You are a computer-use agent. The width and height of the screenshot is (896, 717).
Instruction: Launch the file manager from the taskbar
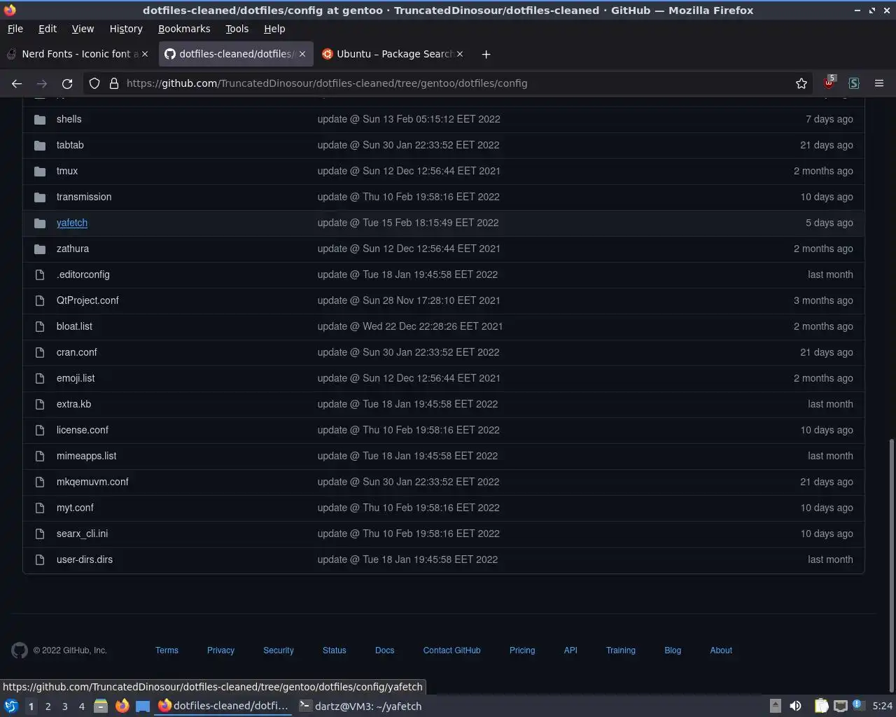tap(101, 706)
